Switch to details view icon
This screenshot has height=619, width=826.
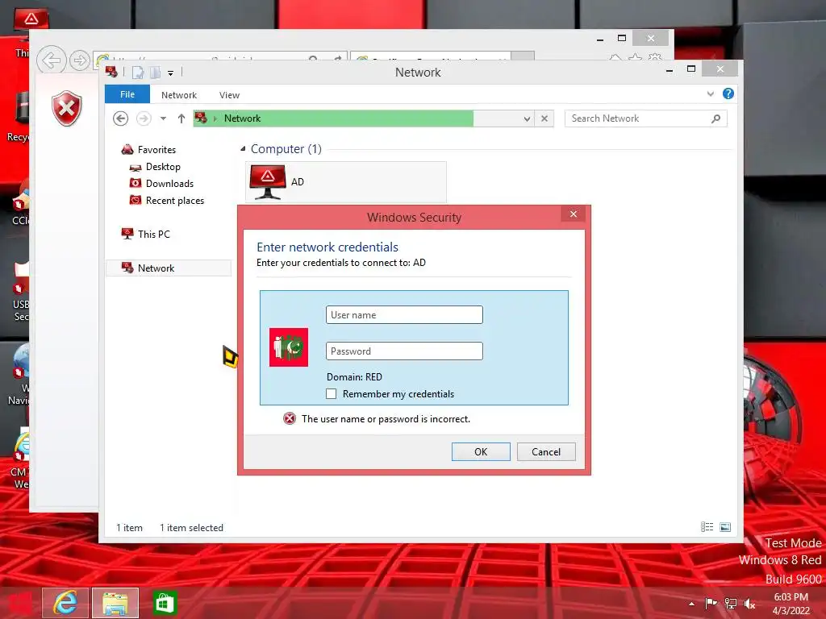pos(707,527)
